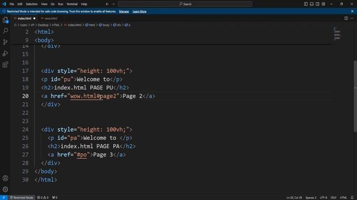Click text 'index.html PAGE PU' on line 19
This screenshot has height=200, width=357.
point(83,88)
